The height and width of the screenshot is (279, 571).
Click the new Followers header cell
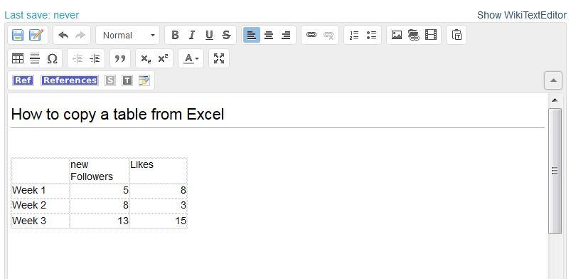(100, 170)
